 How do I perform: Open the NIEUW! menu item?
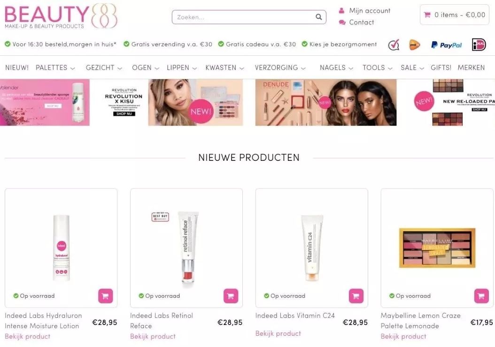coord(17,68)
